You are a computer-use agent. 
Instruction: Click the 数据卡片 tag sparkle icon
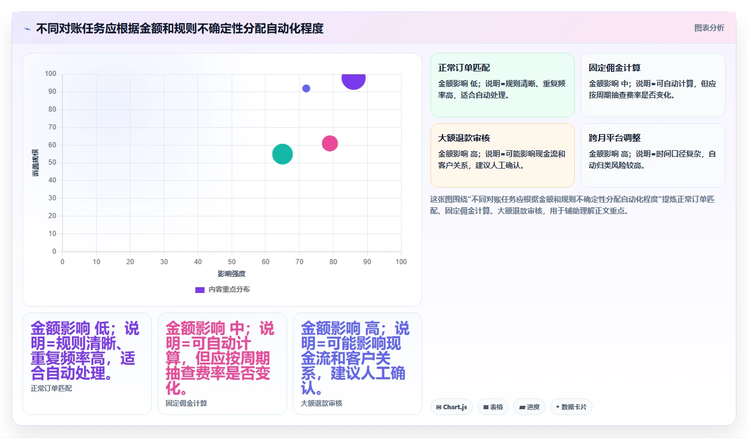[x=558, y=407]
